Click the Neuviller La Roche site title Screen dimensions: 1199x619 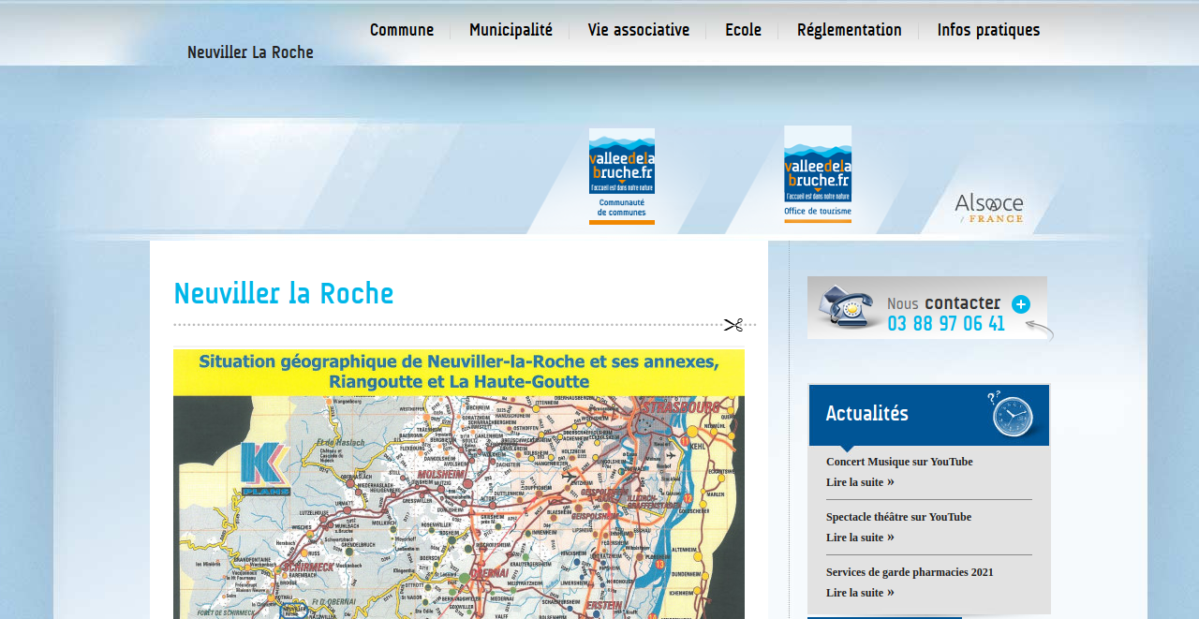tap(250, 52)
